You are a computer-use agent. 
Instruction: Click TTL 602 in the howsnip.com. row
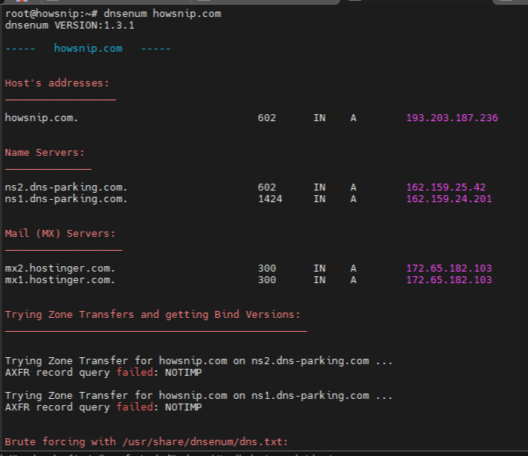267,118
